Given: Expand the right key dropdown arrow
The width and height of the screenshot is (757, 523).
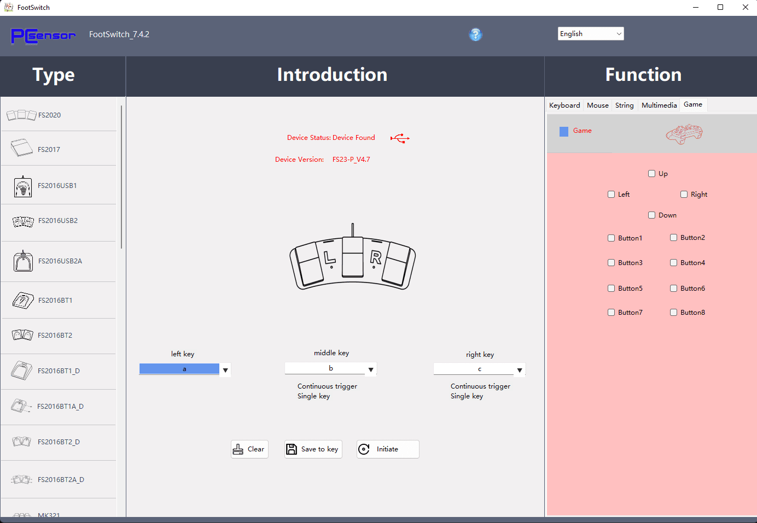Looking at the screenshot, I should coord(520,370).
